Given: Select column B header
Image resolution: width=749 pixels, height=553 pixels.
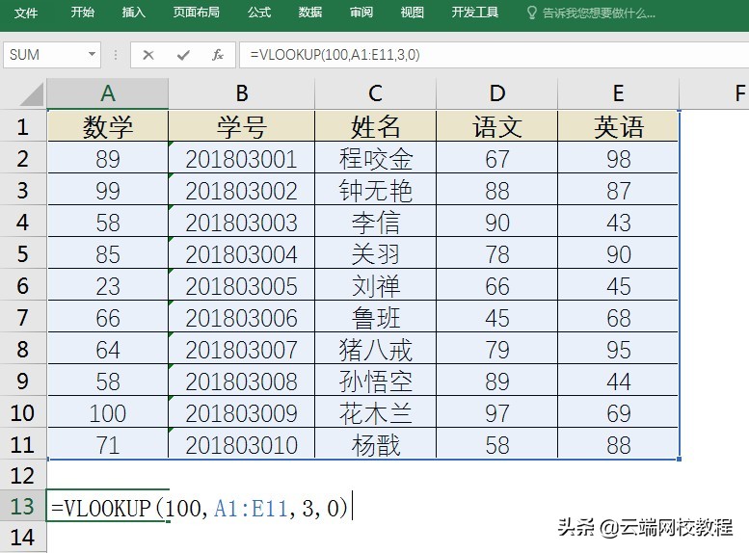Looking at the screenshot, I should pos(242,93).
